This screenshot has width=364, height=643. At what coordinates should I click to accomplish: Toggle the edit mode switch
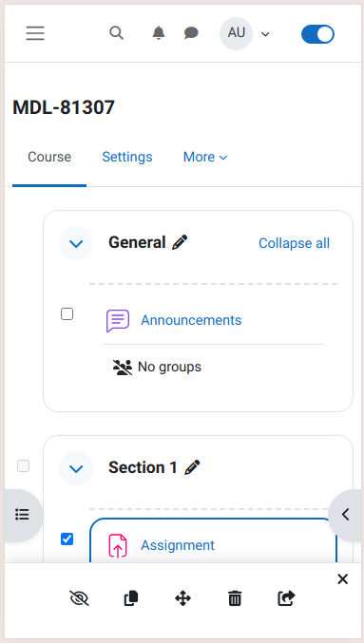pyautogui.click(x=317, y=34)
